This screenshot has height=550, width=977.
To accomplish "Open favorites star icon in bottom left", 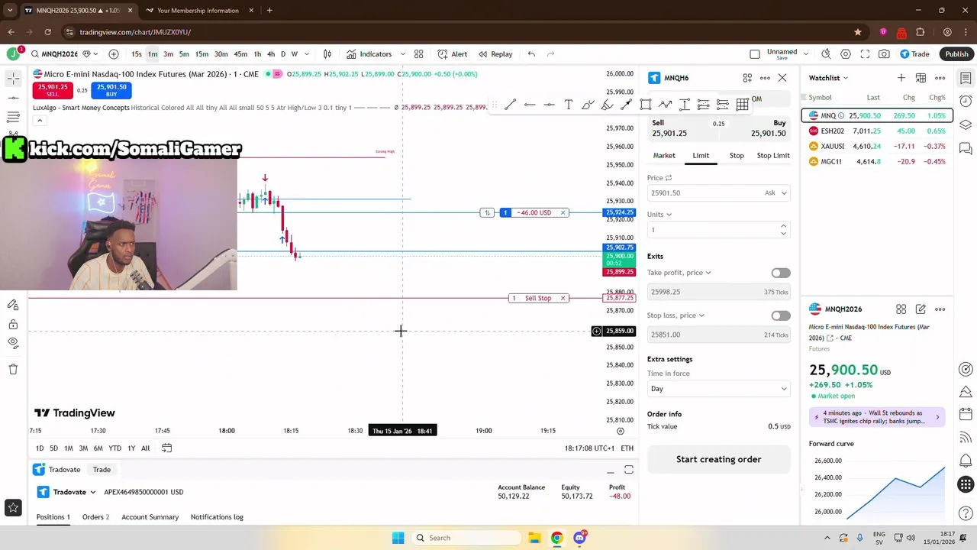I will click(13, 507).
